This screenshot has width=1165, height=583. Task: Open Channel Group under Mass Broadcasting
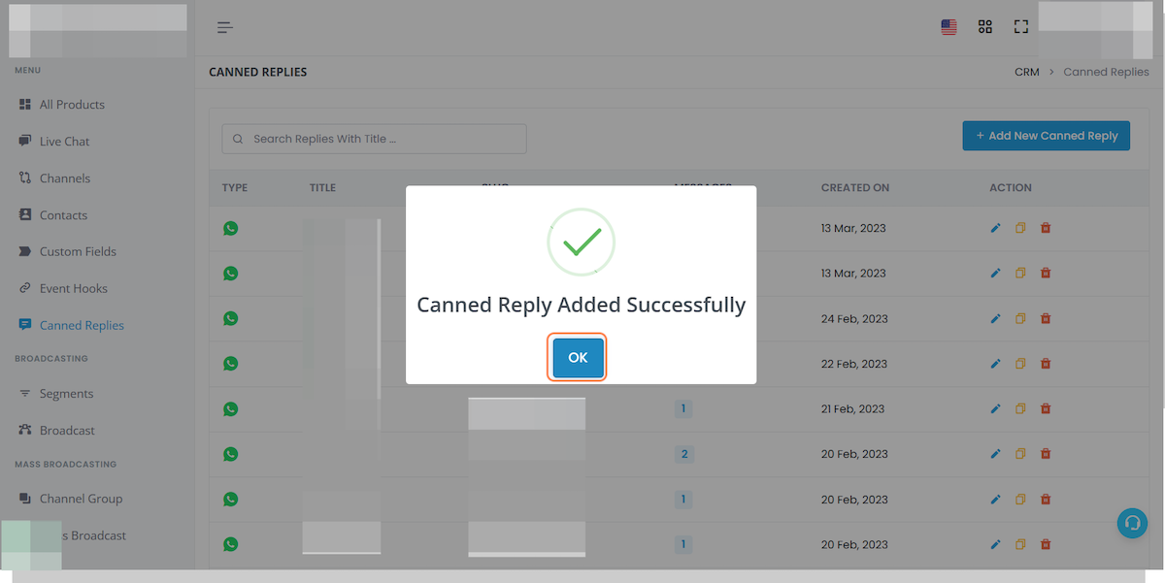click(x=81, y=499)
